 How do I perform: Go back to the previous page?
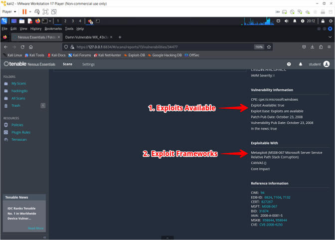6,47
